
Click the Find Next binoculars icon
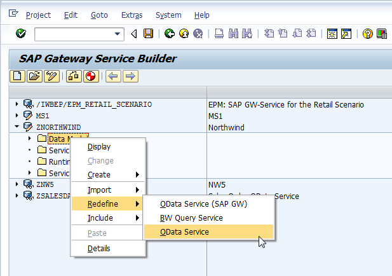(x=247, y=34)
